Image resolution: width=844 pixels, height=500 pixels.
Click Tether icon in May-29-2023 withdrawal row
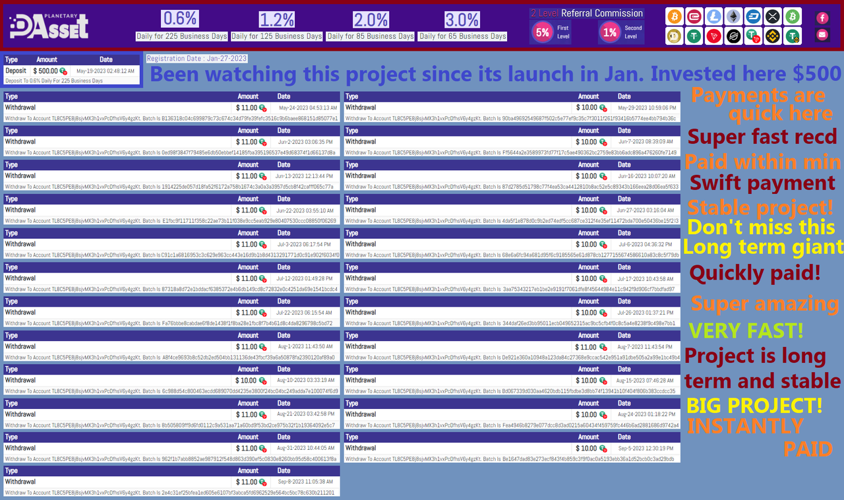coord(603,108)
